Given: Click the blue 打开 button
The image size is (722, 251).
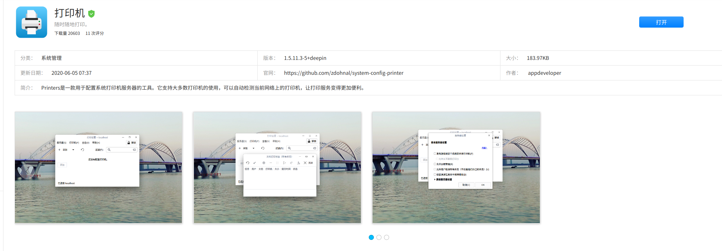Looking at the screenshot, I should 661,22.
